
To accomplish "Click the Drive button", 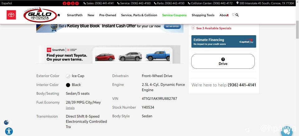I will (223, 61).
